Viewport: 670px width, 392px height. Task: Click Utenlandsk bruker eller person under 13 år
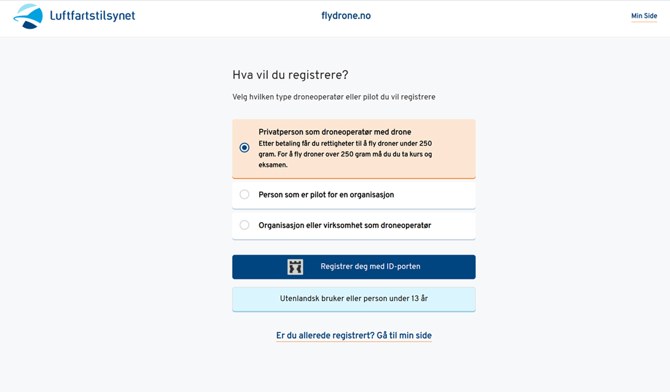tap(354, 299)
